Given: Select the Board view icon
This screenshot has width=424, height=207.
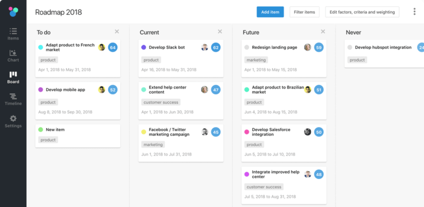Looking at the screenshot, I should (13, 78).
